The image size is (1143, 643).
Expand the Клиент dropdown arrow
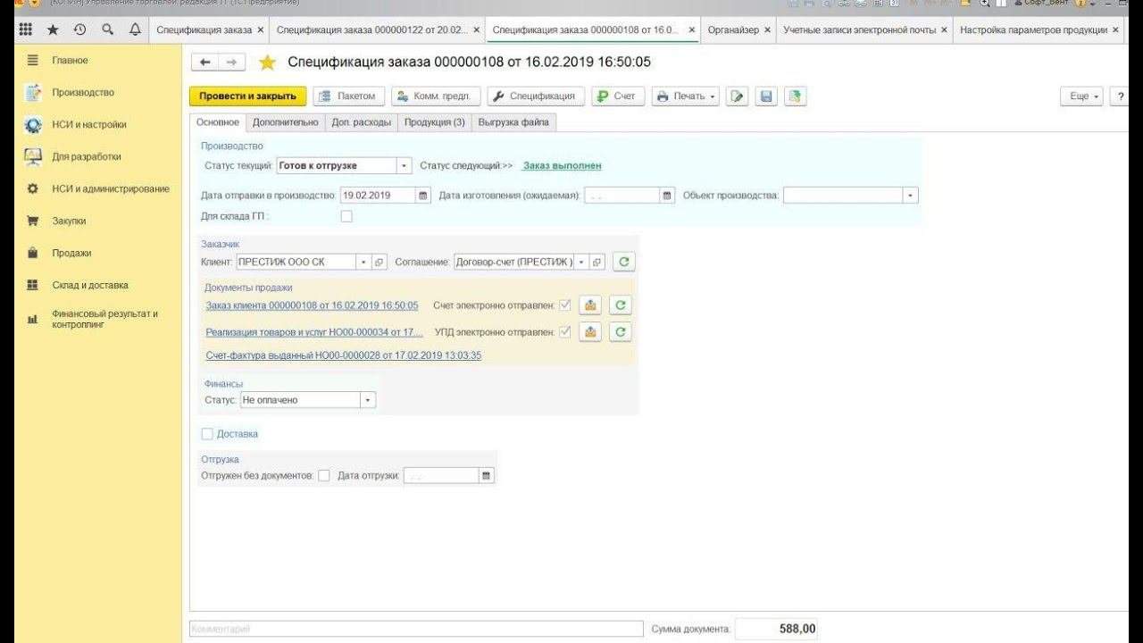point(363,262)
